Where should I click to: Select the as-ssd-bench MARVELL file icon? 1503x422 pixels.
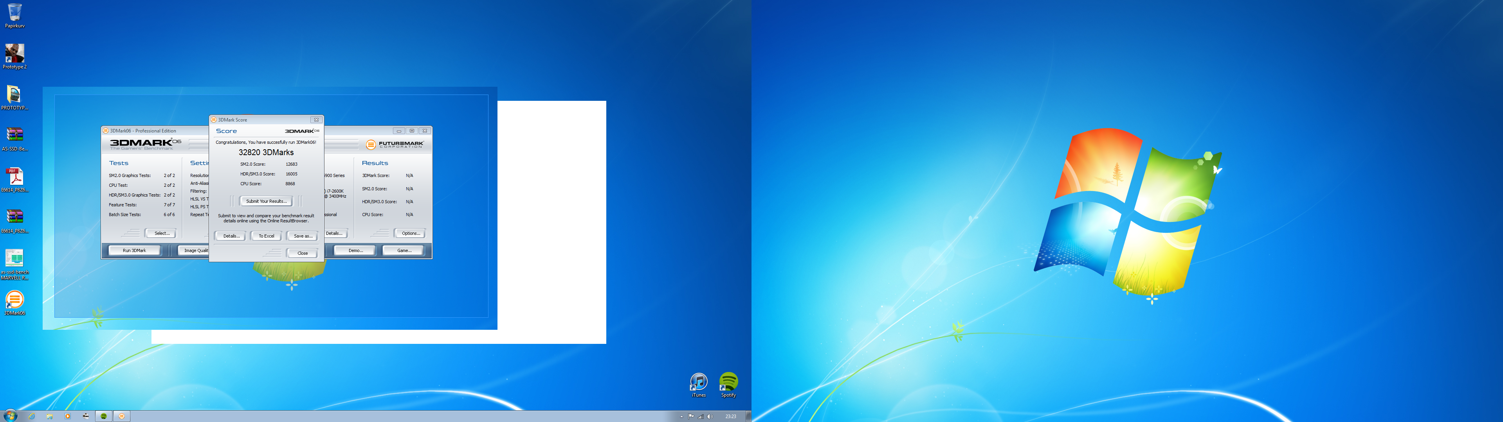pos(14,264)
